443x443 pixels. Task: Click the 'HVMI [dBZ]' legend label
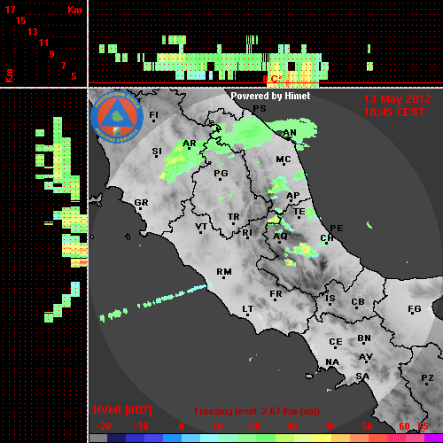click(x=122, y=410)
